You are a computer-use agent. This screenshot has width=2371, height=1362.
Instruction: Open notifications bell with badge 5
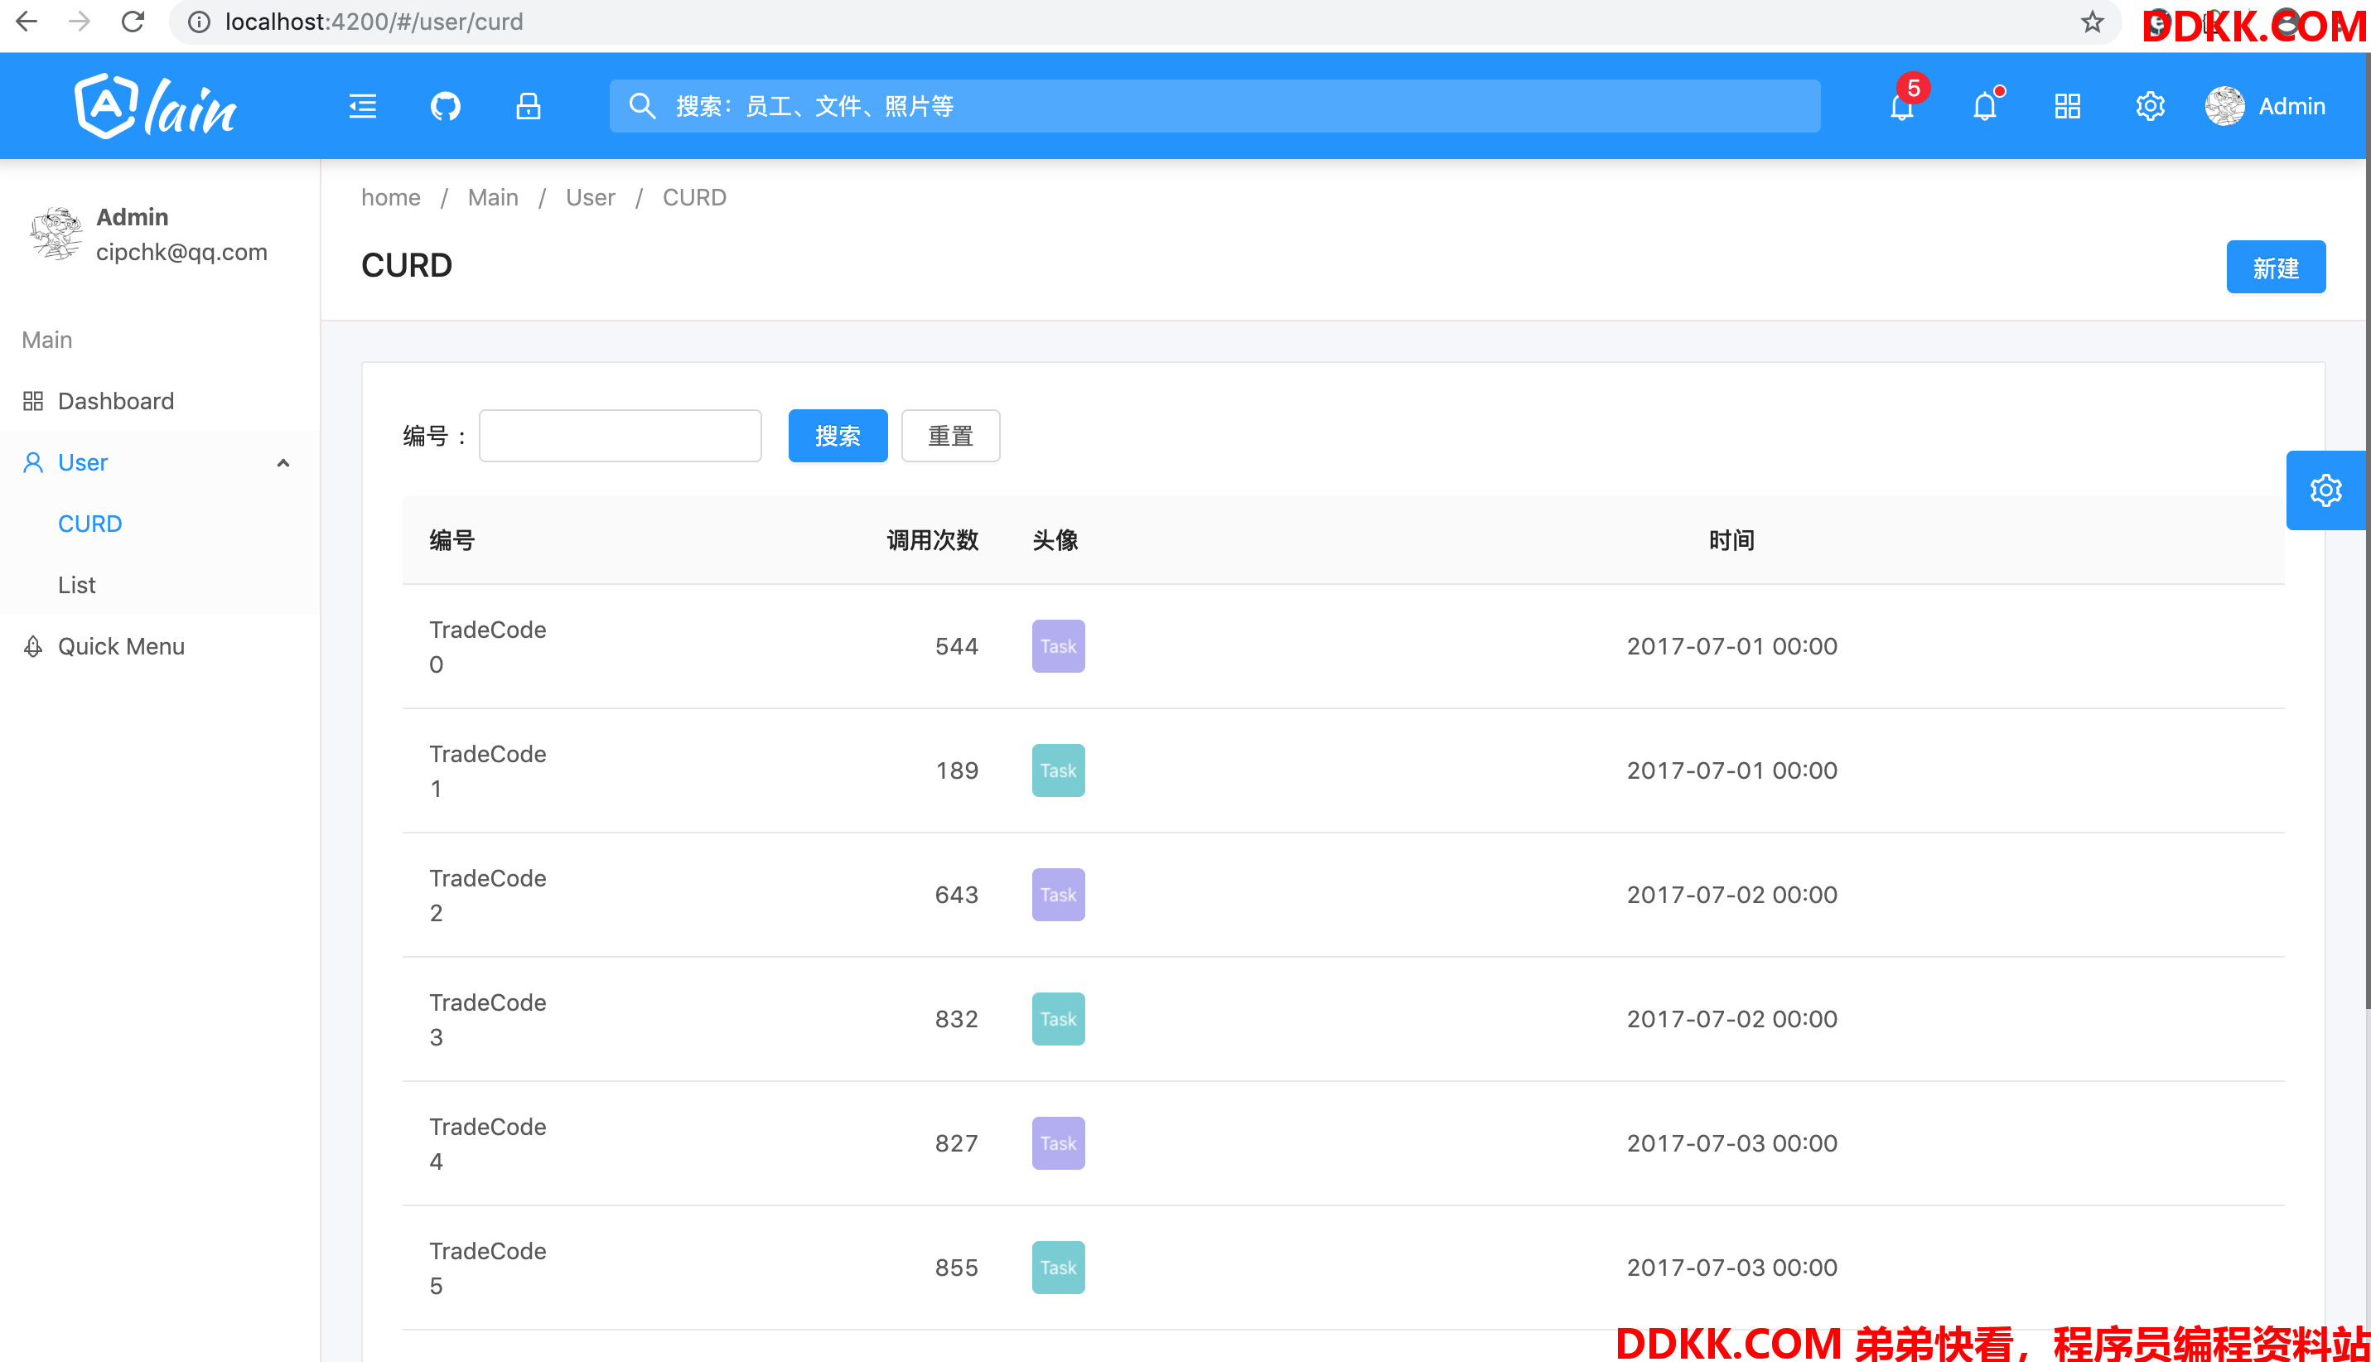coord(1902,106)
